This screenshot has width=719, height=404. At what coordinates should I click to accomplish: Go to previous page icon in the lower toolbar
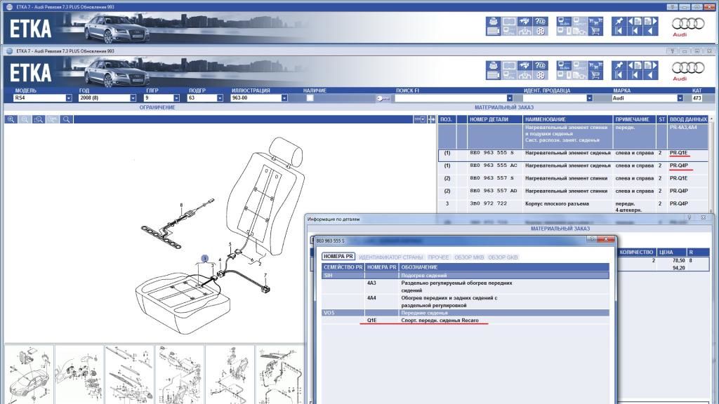coord(635,65)
